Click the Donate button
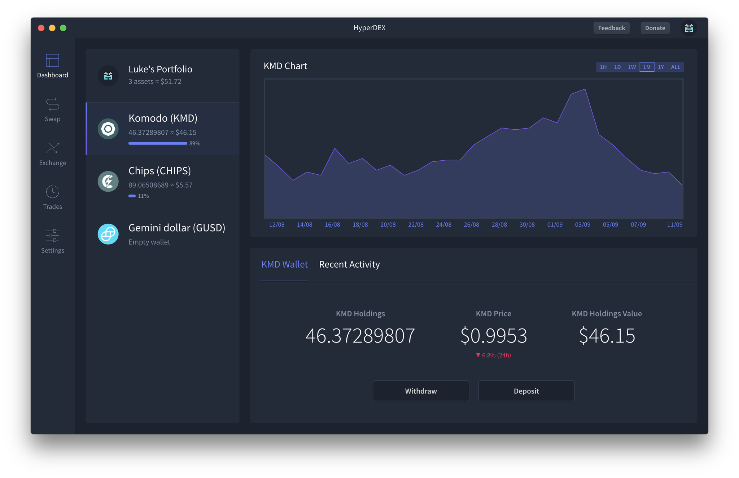 click(655, 28)
